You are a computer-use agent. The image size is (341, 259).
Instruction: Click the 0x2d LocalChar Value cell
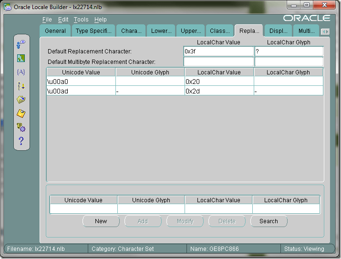219,91
